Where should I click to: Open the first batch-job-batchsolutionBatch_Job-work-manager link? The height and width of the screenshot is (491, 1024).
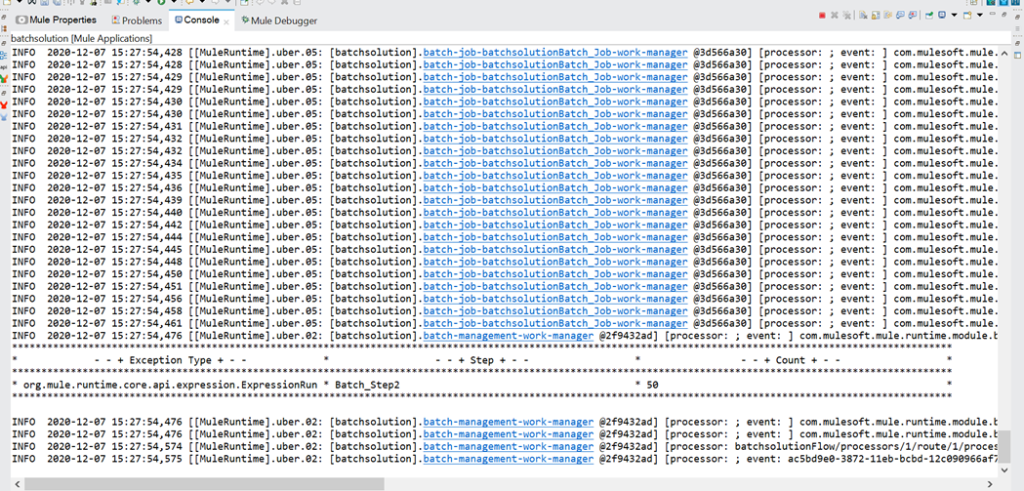click(555, 53)
